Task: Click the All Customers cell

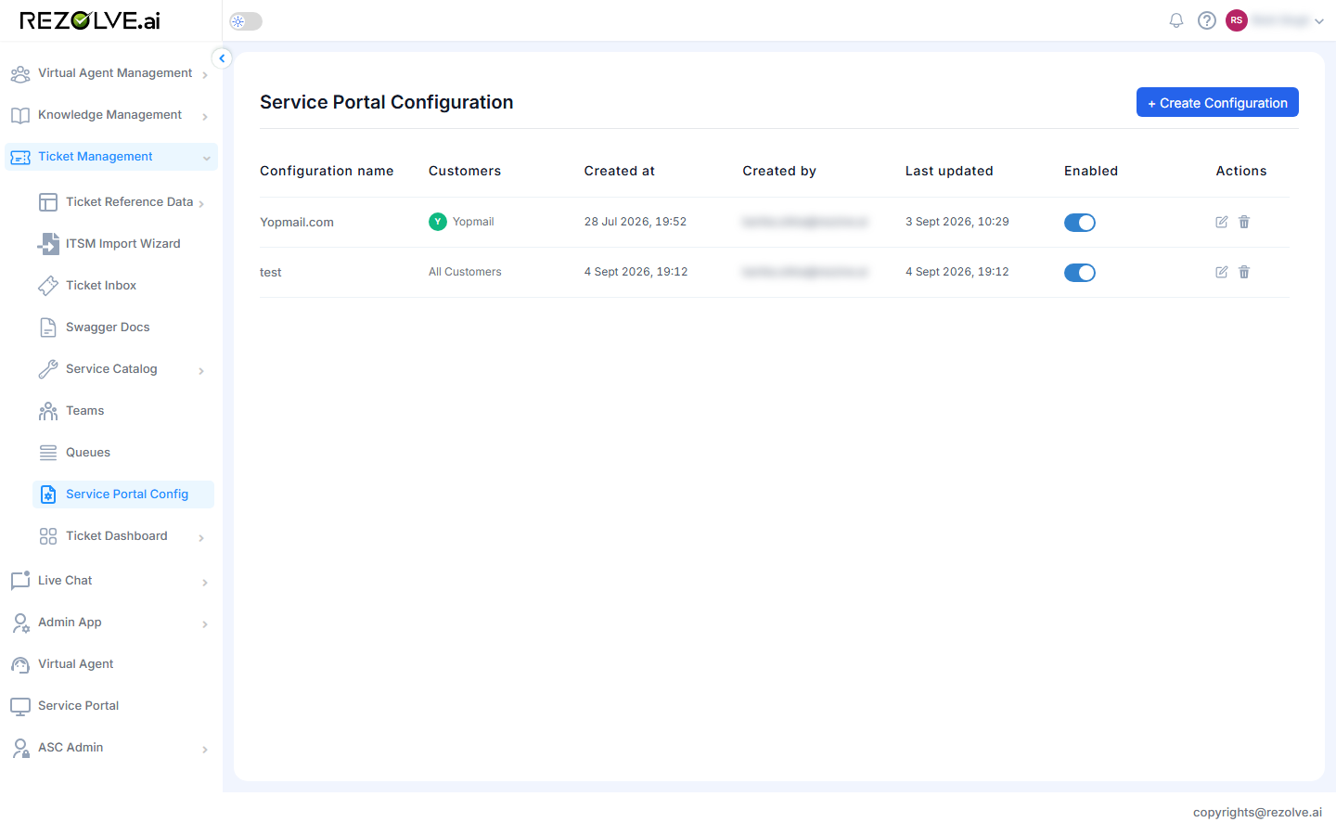Action: (465, 272)
